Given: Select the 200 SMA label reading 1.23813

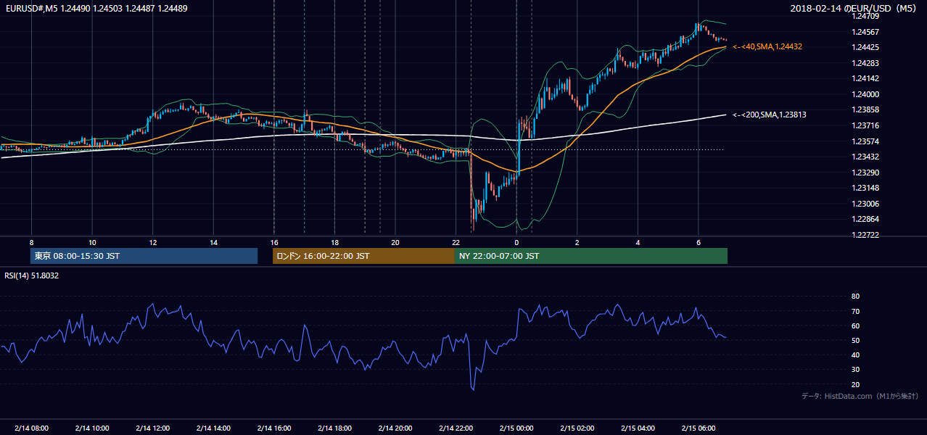Looking at the screenshot, I should click(x=770, y=115).
